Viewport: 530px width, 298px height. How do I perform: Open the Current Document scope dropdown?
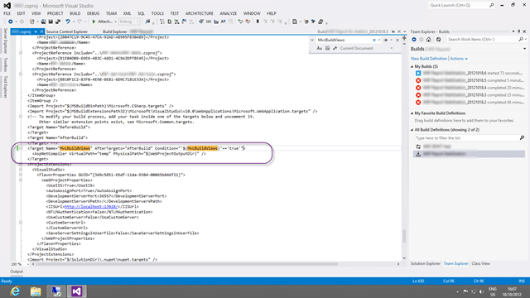click(x=392, y=48)
